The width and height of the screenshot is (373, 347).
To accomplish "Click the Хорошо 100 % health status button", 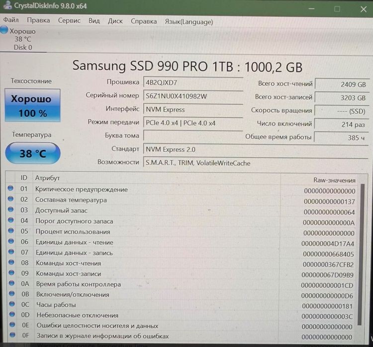I will 32,105.
